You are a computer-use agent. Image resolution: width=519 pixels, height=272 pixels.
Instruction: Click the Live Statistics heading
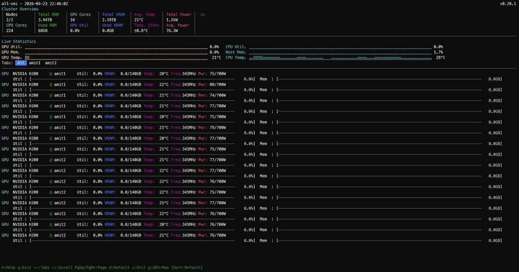[x=19, y=42]
